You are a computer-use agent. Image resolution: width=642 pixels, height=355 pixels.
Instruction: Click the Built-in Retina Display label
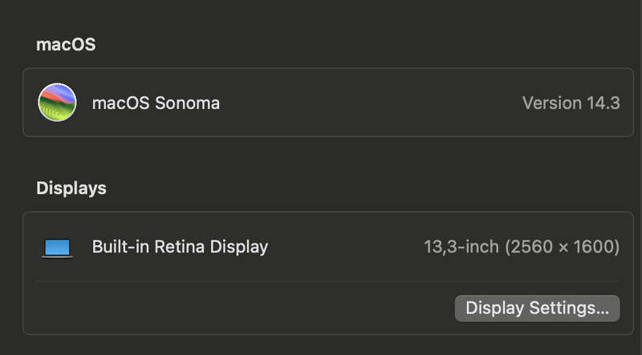180,247
